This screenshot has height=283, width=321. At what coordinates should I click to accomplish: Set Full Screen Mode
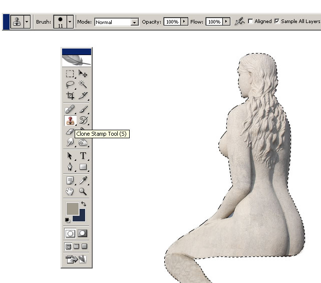[x=84, y=246]
